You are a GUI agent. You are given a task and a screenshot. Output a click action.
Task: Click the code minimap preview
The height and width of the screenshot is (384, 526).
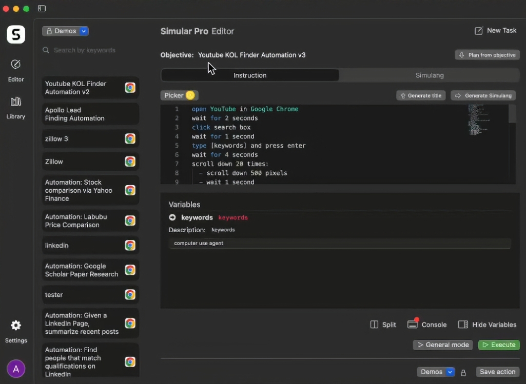click(x=479, y=119)
